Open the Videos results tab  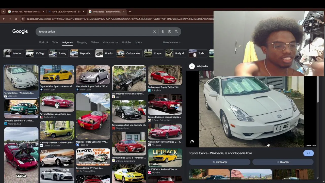95,42
